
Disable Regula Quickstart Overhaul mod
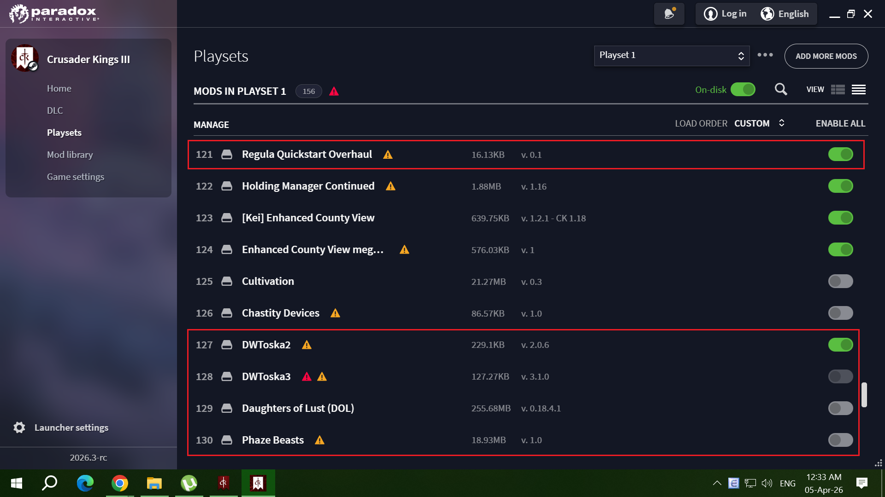(841, 155)
